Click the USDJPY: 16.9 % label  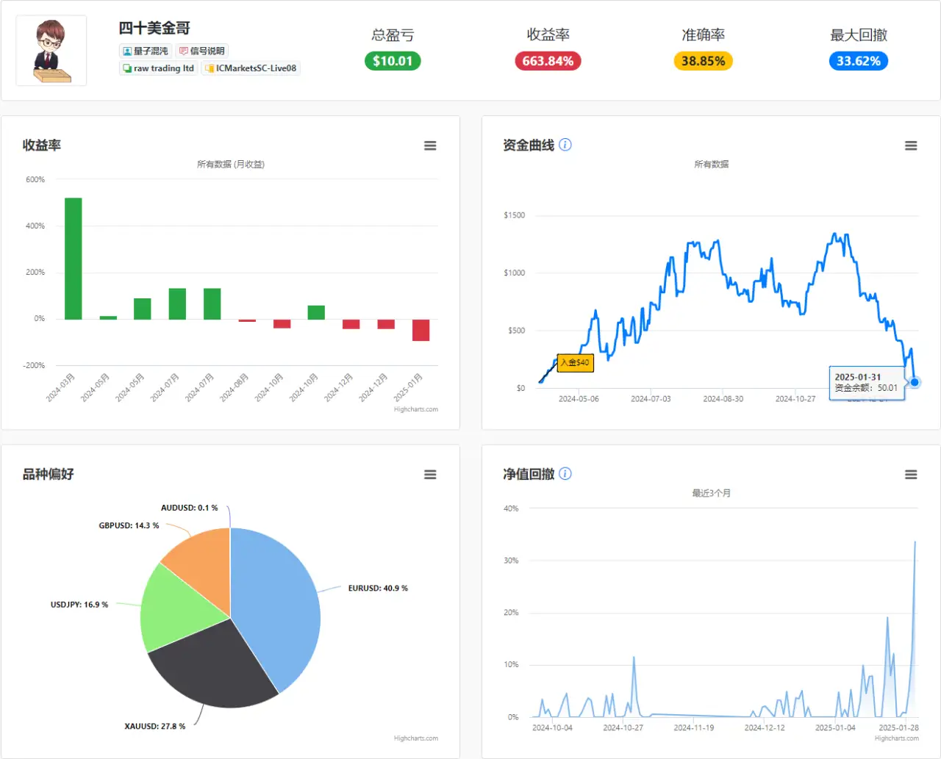79,605
